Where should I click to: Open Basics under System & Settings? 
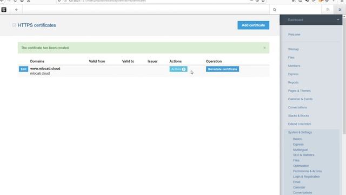297,139
